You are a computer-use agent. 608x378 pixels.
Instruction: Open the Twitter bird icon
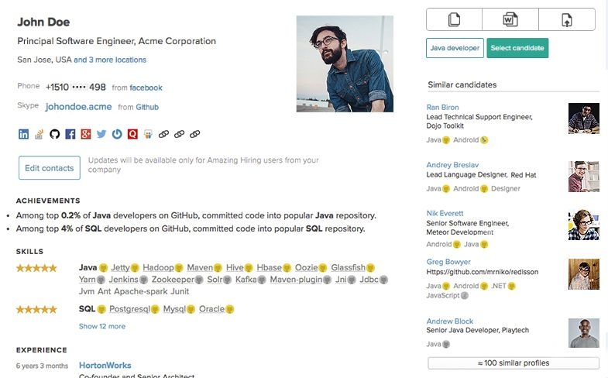click(101, 134)
